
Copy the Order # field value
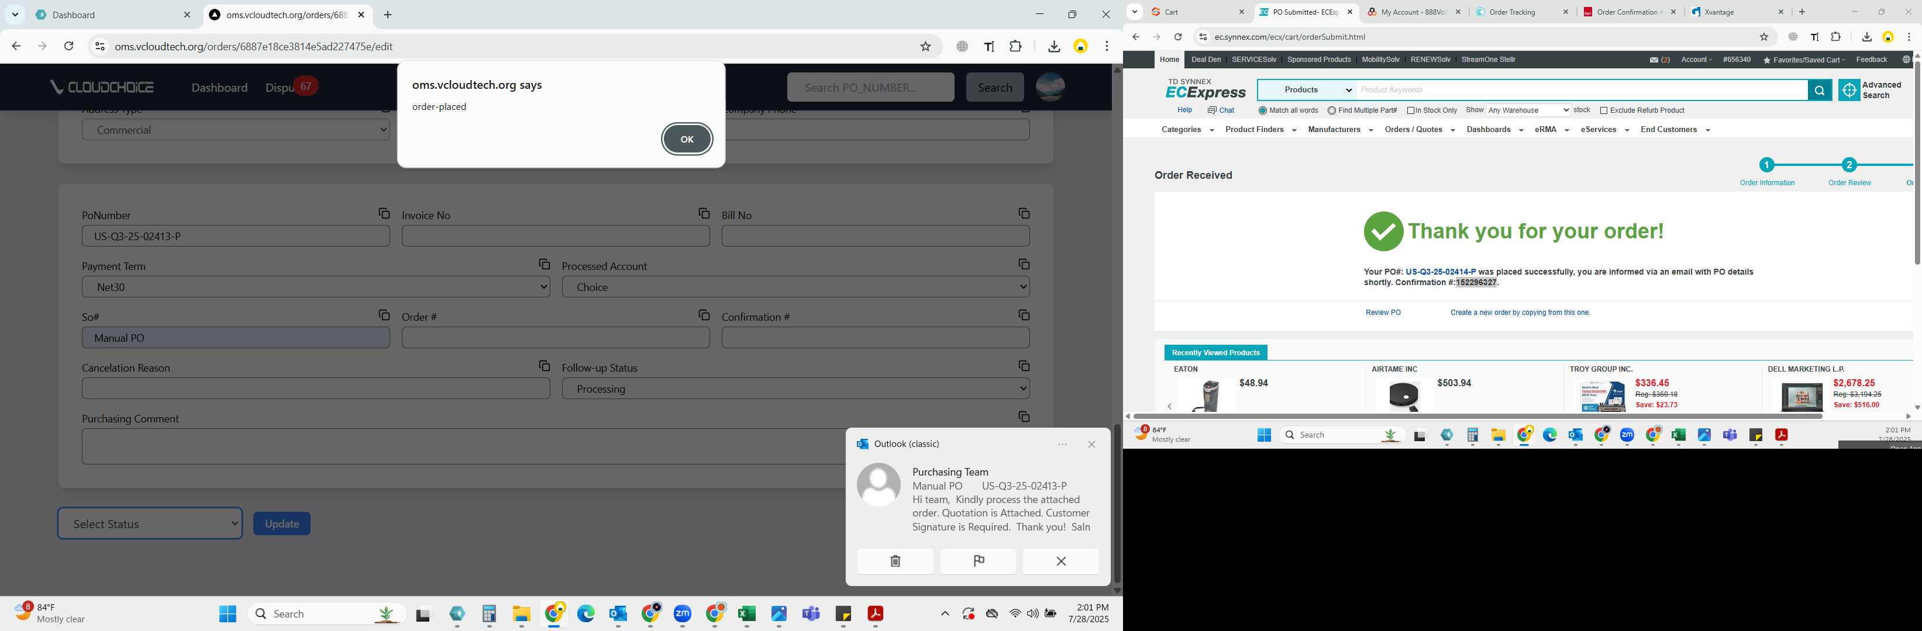(704, 315)
